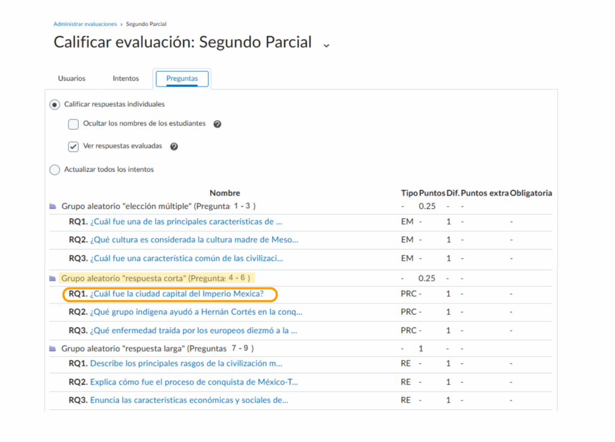The width and height of the screenshot is (615, 442).
Task: Select Calificar respuestas individuales radio button
Action: click(x=55, y=104)
